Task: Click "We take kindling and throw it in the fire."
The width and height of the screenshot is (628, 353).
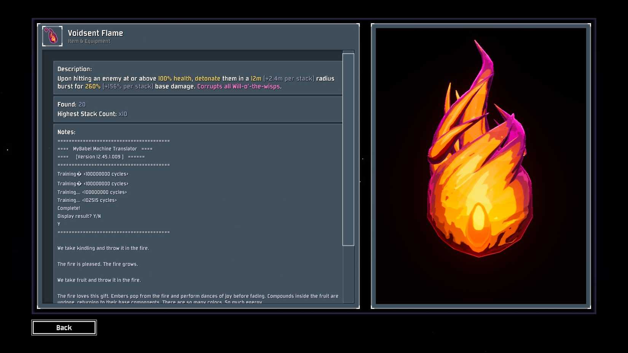Action: [103, 248]
